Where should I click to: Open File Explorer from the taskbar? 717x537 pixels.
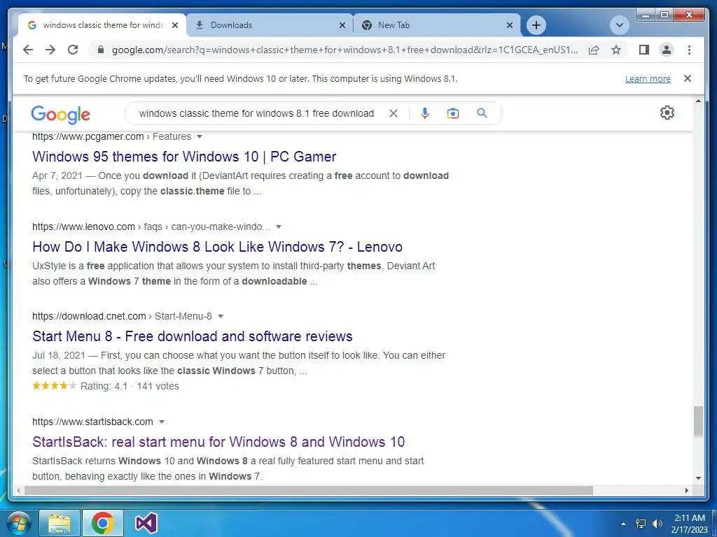tap(60, 523)
